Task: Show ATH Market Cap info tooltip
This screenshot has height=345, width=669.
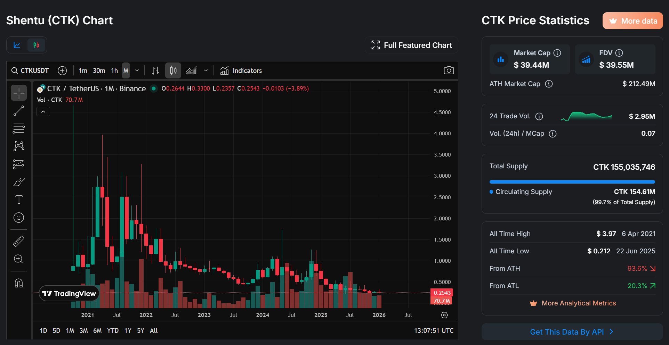Action: pyautogui.click(x=549, y=84)
